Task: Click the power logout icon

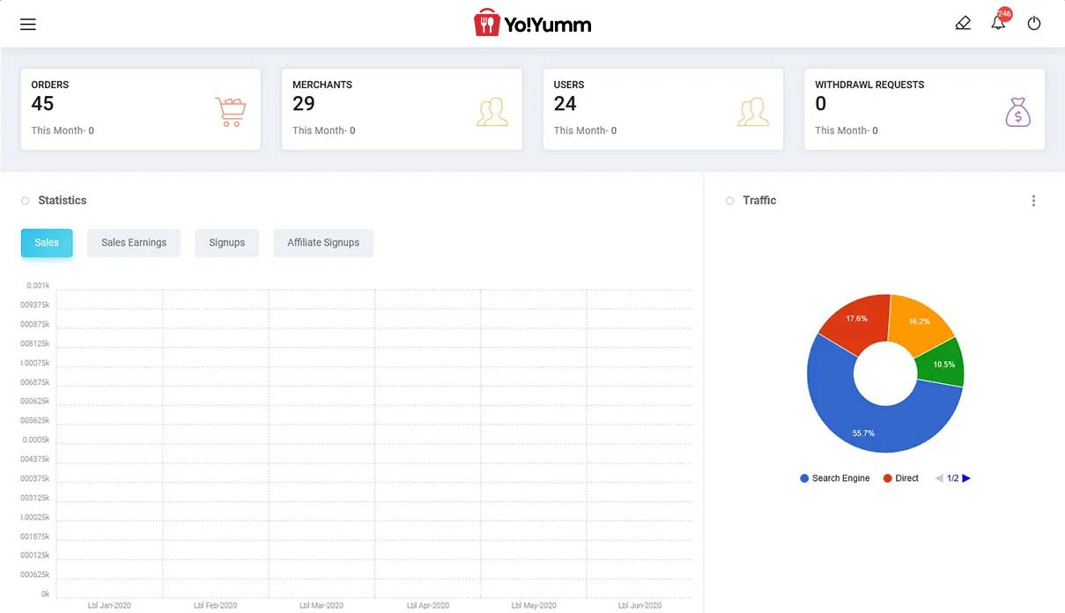Action: (x=1034, y=24)
